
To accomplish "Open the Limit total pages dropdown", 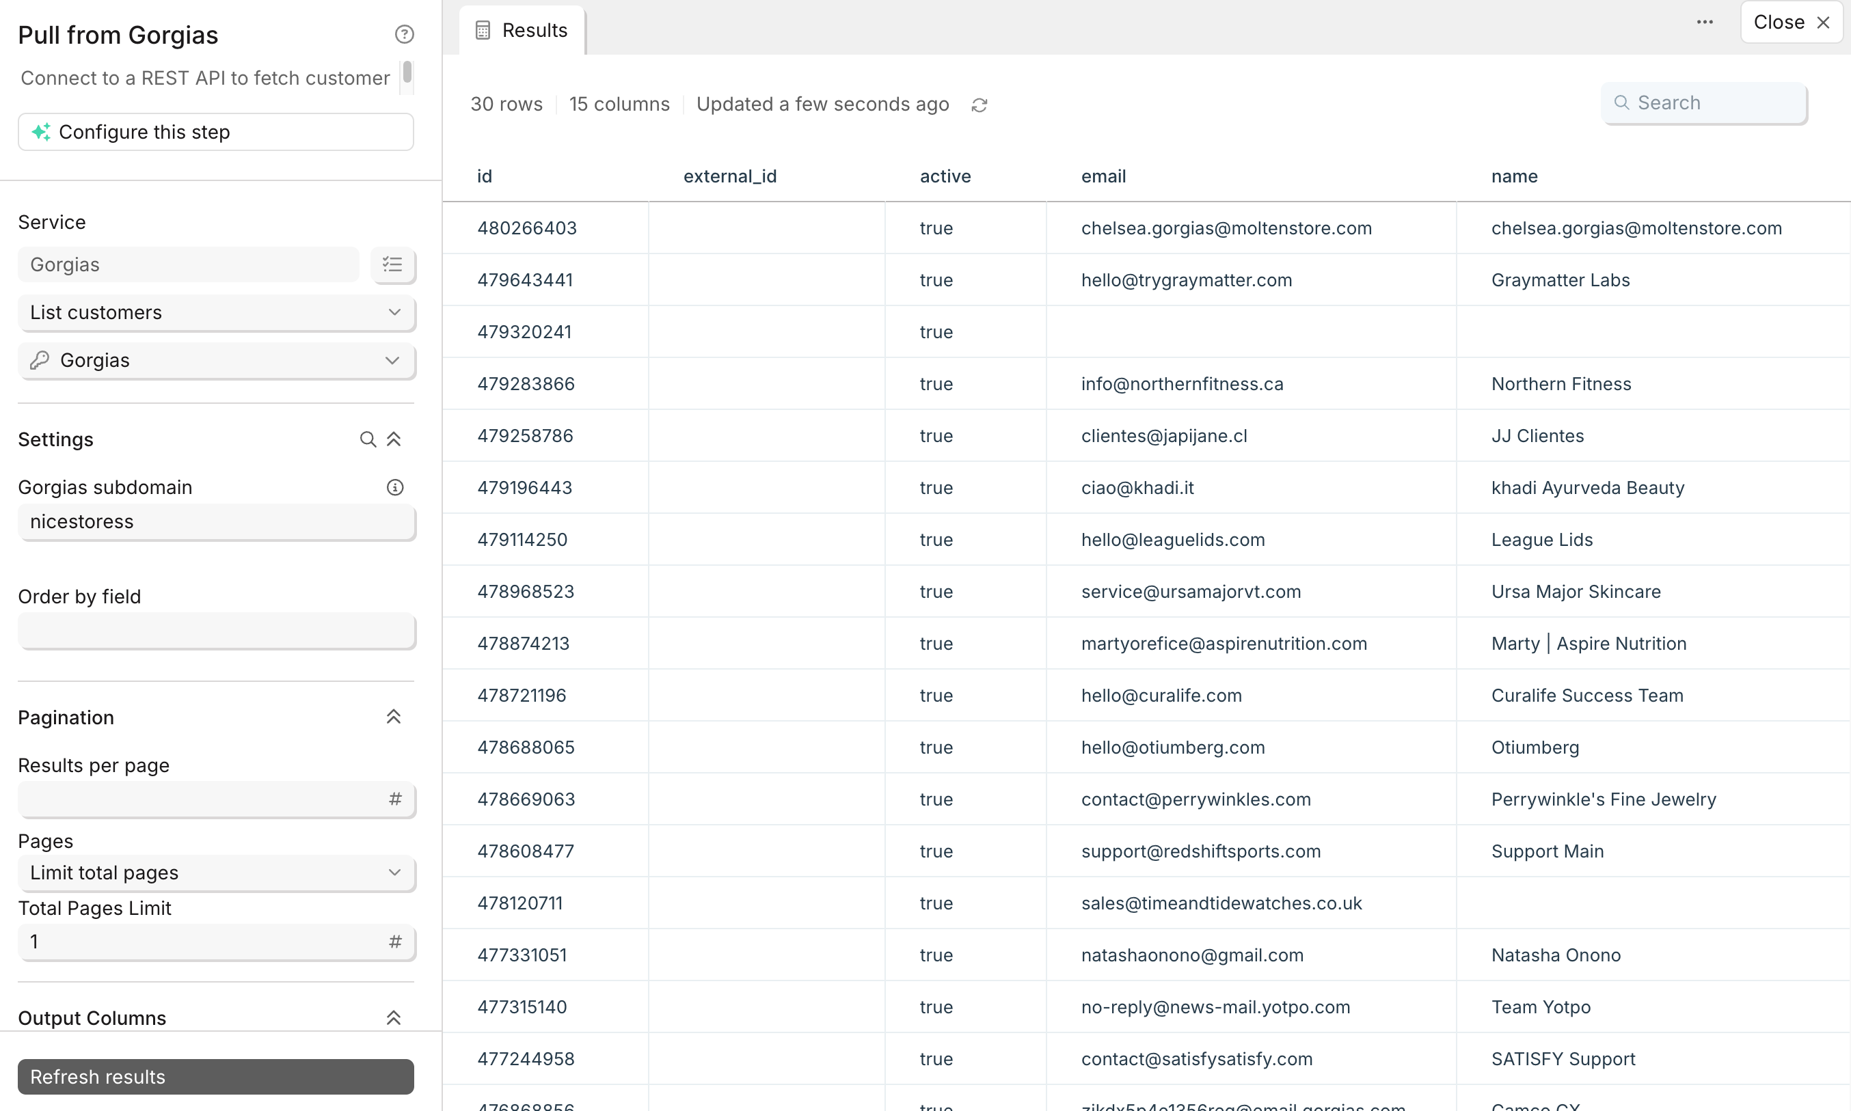I will tap(215, 872).
